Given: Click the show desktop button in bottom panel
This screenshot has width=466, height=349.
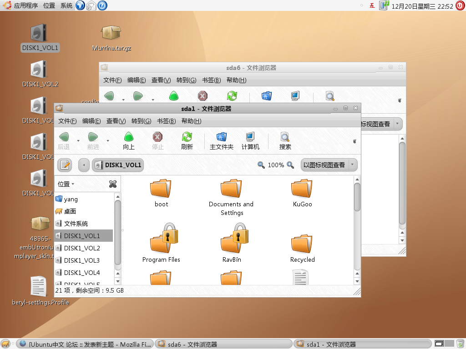Looking at the screenshot, I should click(5, 344).
